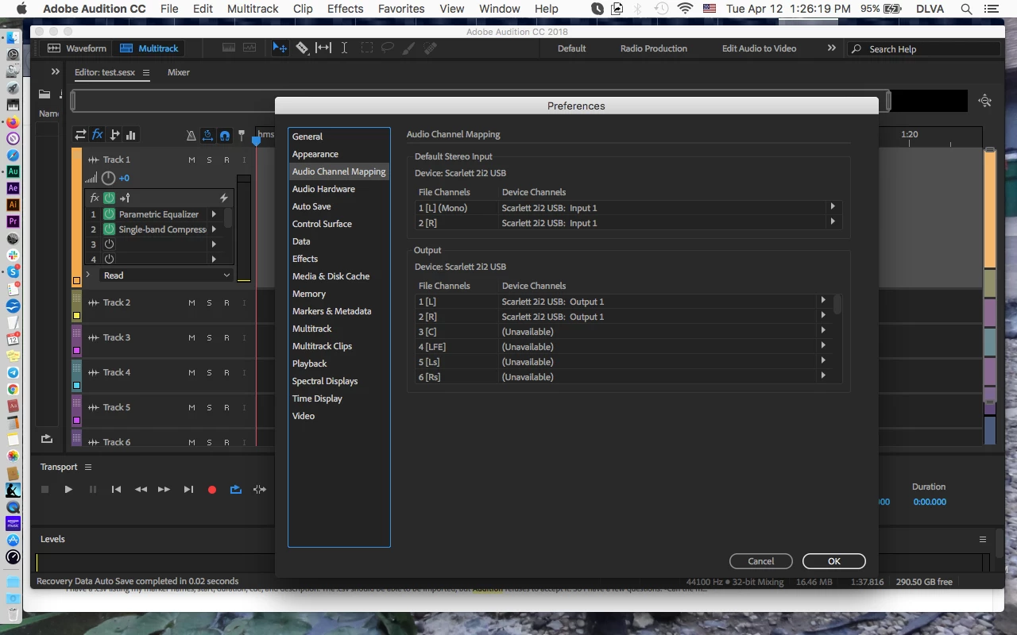This screenshot has height=635, width=1017.
Task: Solo Track 1
Action: [x=209, y=160]
